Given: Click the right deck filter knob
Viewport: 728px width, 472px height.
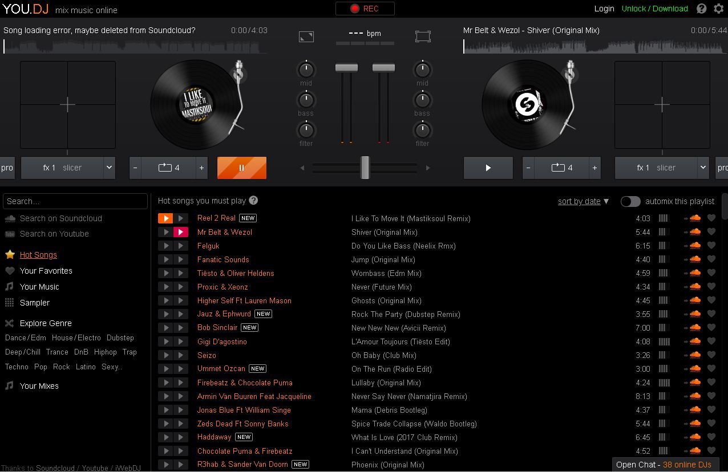Looking at the screenshot, I should click(x=422, y=131).
